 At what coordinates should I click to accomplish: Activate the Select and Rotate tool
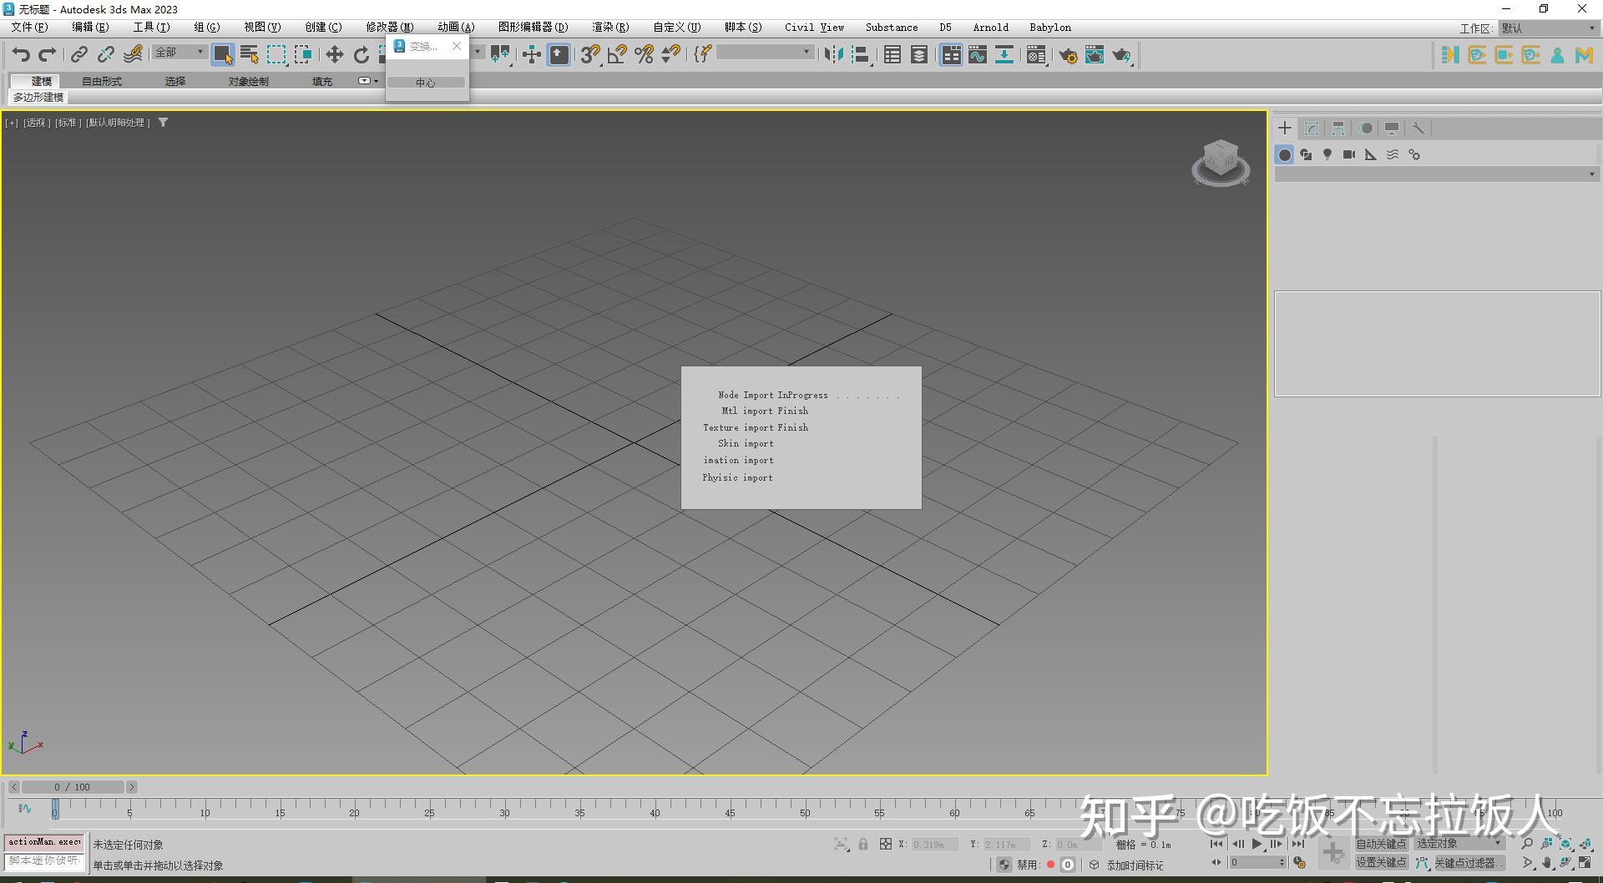pos(361,54)
